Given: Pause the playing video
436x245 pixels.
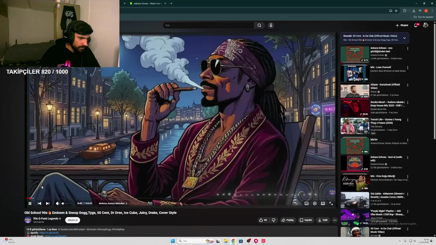Looking at the screenshot, I should click(30, 203).
